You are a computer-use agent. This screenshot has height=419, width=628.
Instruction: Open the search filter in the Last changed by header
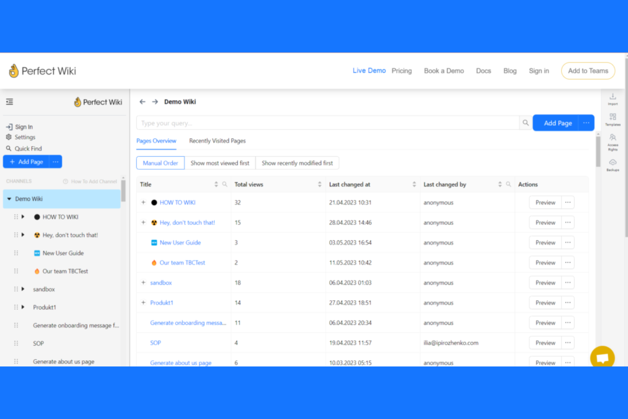pos(508,184)
